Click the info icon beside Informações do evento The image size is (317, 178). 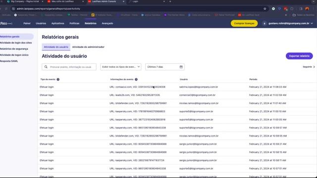click(136, 79)
